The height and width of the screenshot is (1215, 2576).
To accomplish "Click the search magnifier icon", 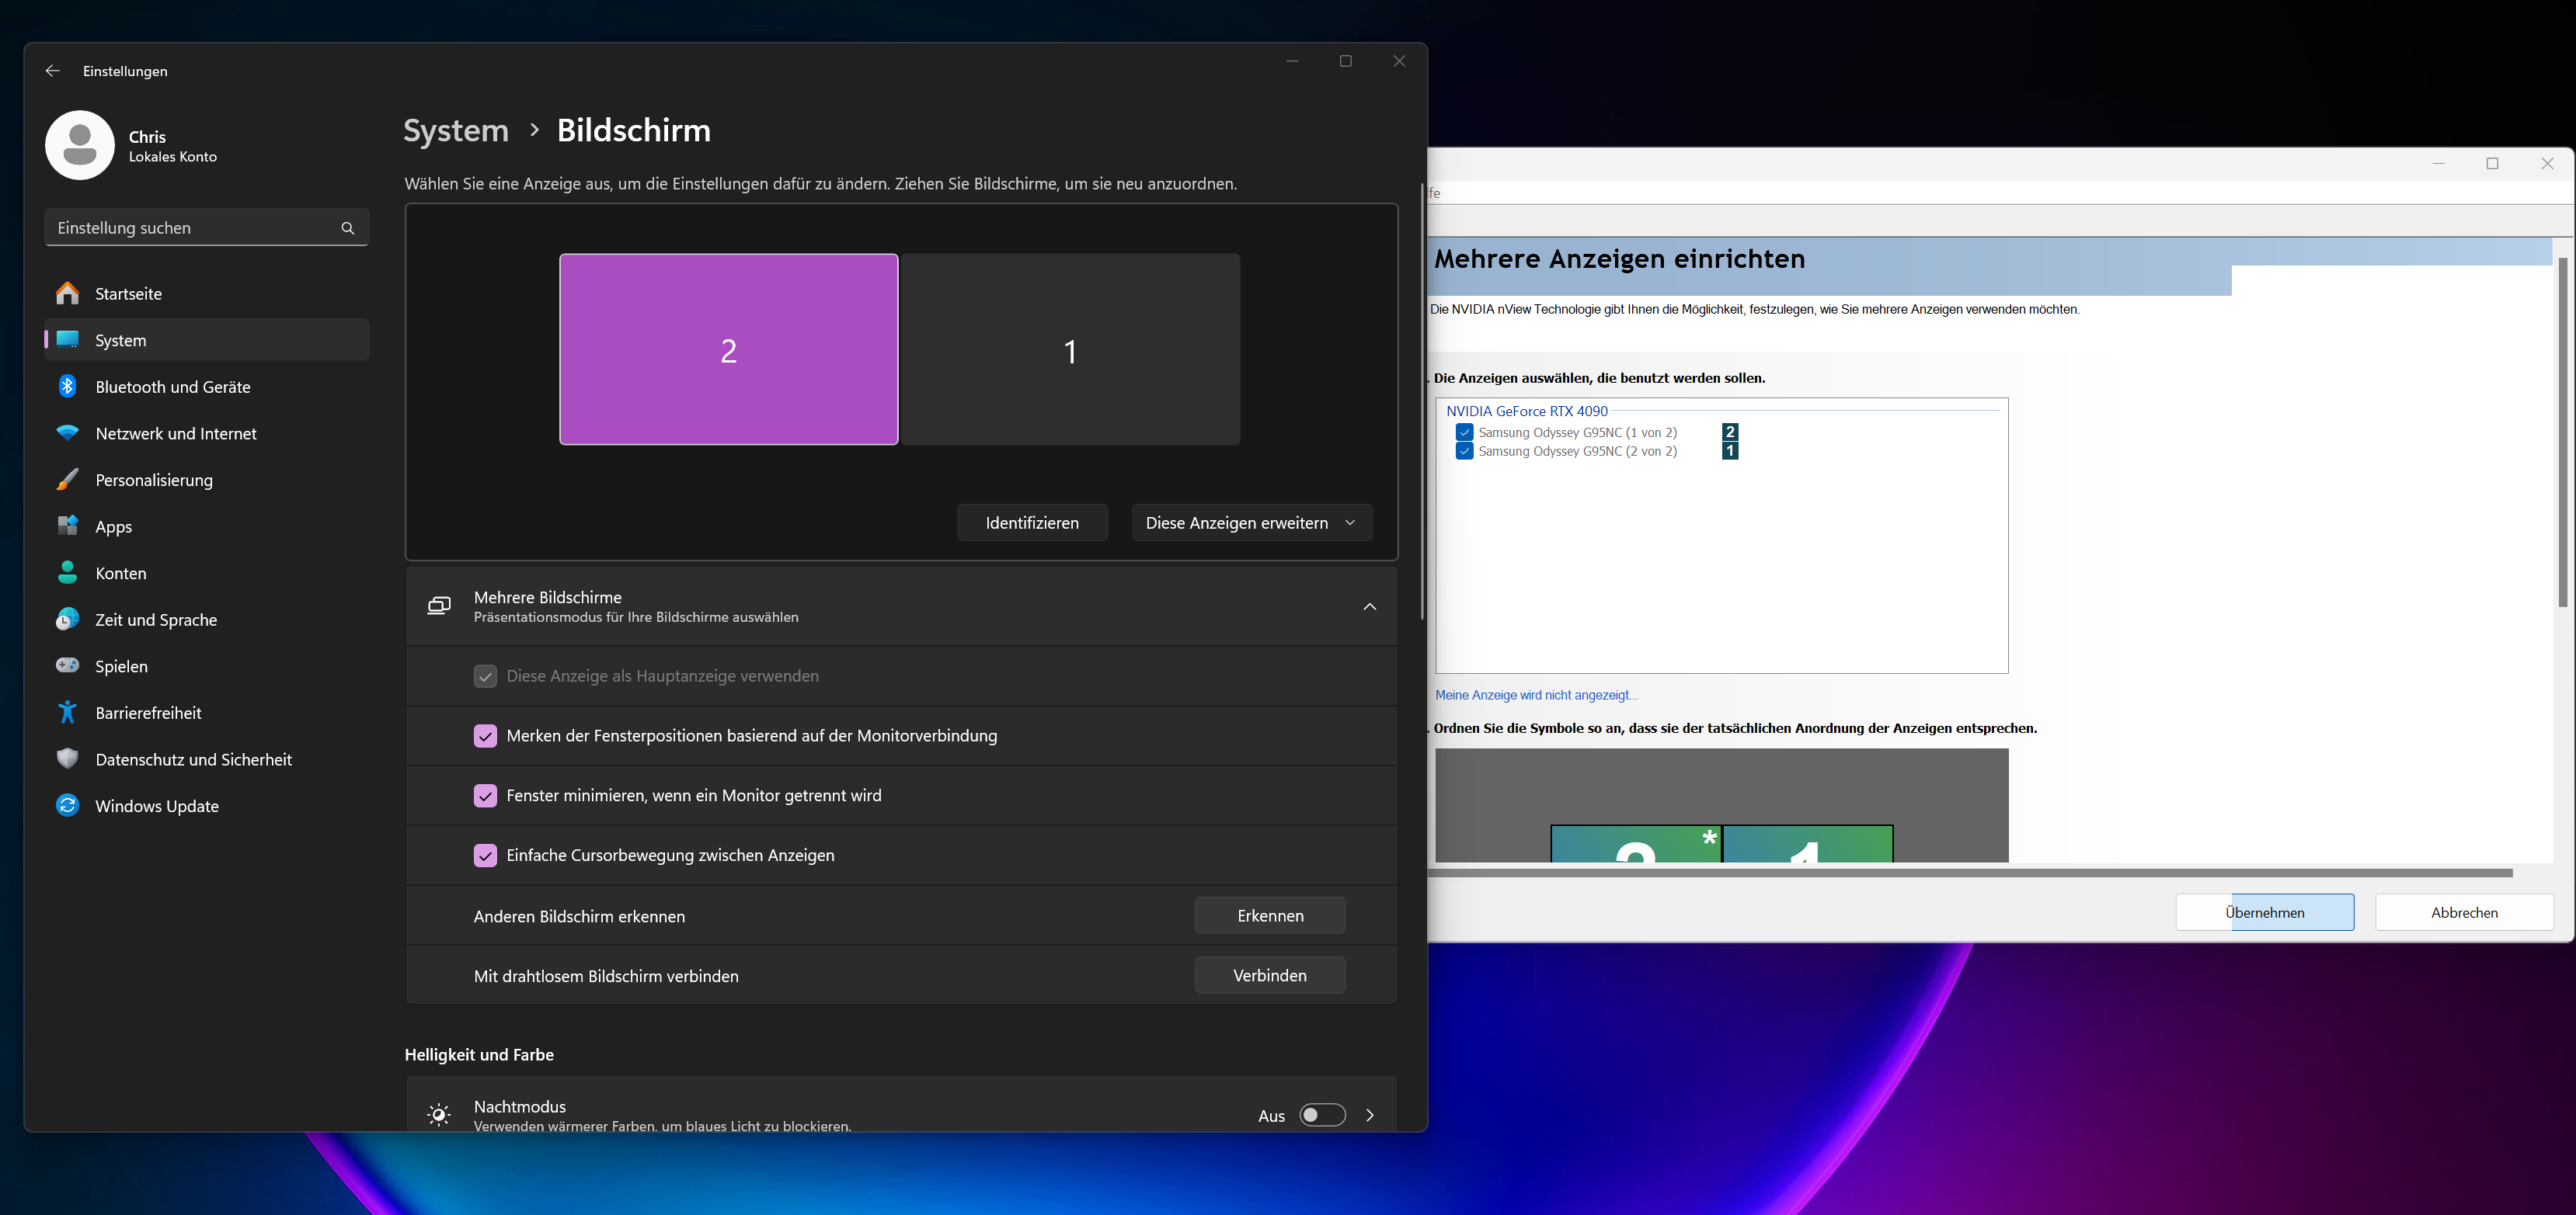I will 347,227.
